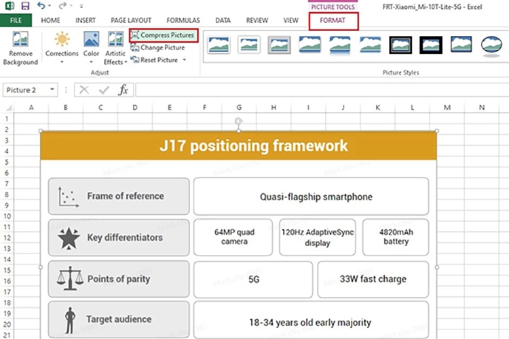Click the J17 positioning framework title
The image size is (509, 339).
(254, 146)
